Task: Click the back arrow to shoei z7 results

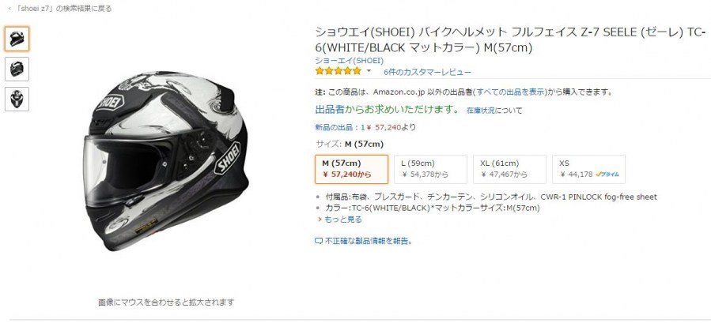Action: pyautogui.click(x=10, y=9)
